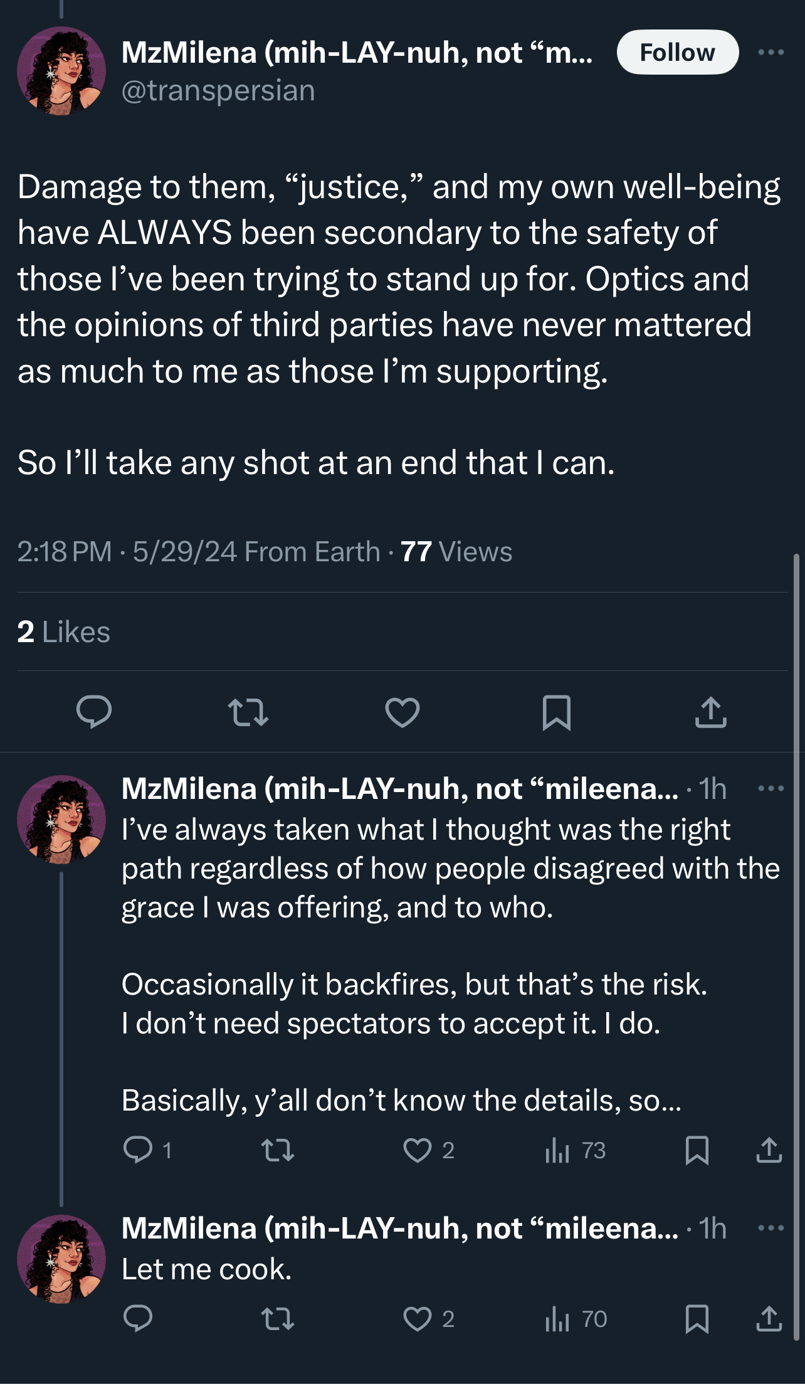Image resolution: width=805 pixels, height=1384 pixels.
Task: Open more options for main tweet
Action: (771, 52)
